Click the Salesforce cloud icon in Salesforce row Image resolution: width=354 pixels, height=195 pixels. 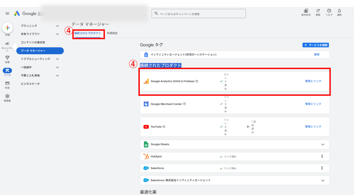(146, 168)
